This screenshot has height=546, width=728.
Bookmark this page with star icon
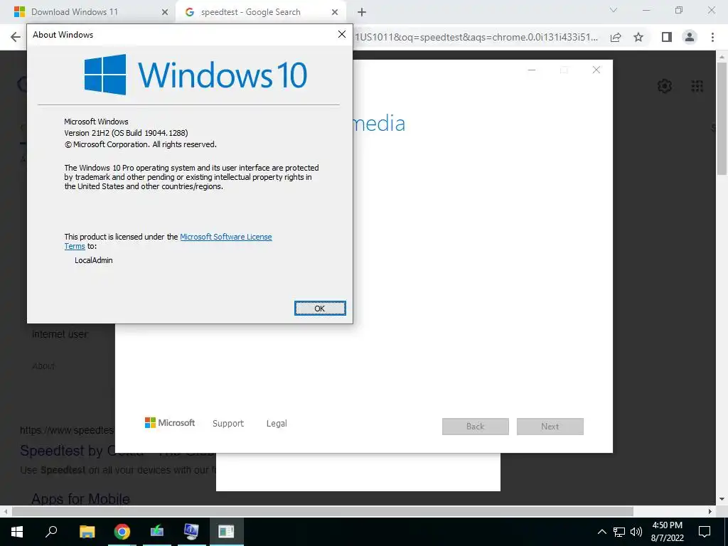[638, 37]
